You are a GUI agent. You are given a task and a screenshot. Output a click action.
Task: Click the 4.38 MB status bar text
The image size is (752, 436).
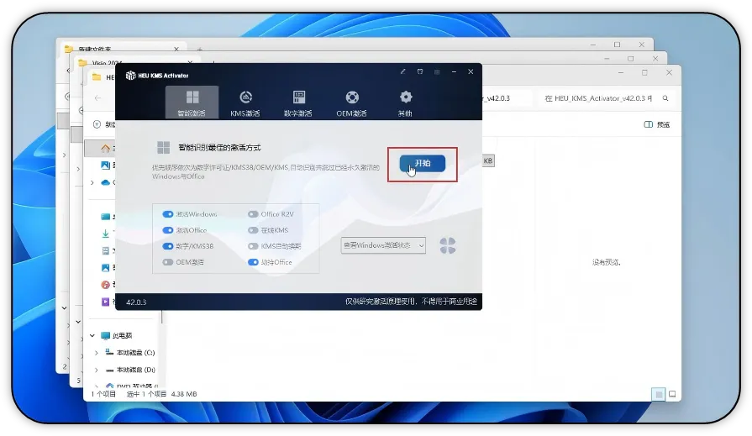184,394
